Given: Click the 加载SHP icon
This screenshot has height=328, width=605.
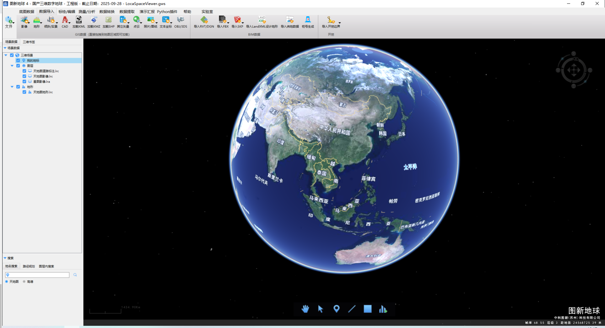Looking at the screenshot, I should tap(108, 20).
